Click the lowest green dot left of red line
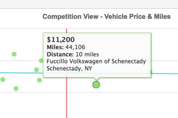The height and width of the screenshot is (118, 178). click(x=16, y=88)
